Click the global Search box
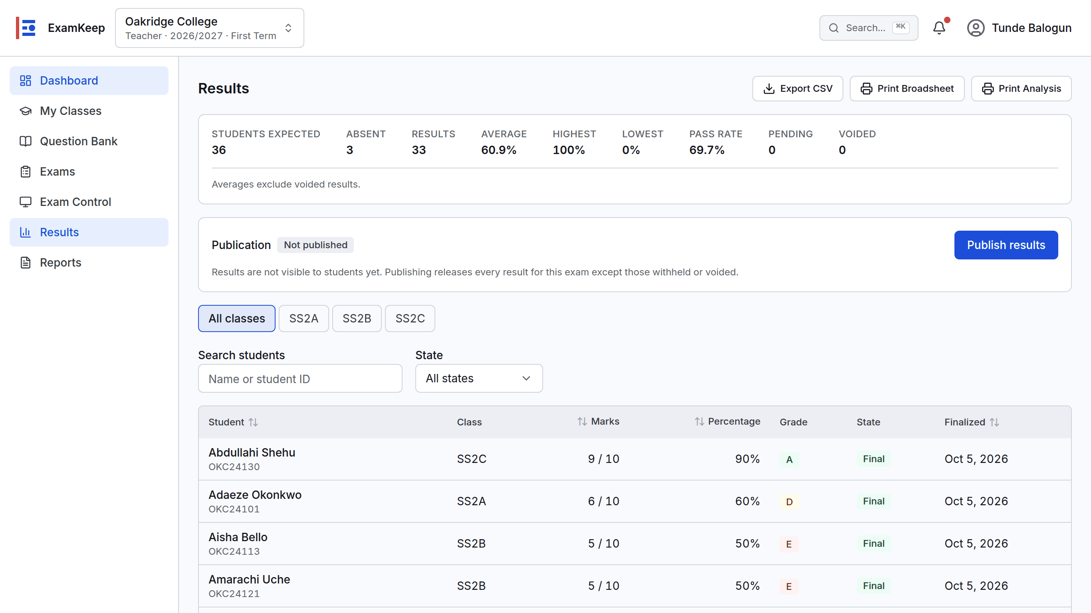The height and width of the screenshot is (613, 1091). click(x=868, y=28)
